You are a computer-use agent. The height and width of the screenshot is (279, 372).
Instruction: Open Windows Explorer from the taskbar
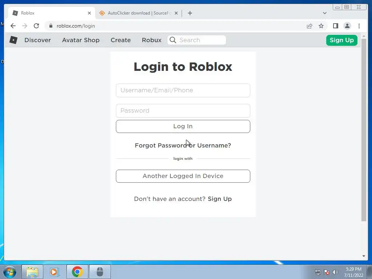tap(32, 272)
